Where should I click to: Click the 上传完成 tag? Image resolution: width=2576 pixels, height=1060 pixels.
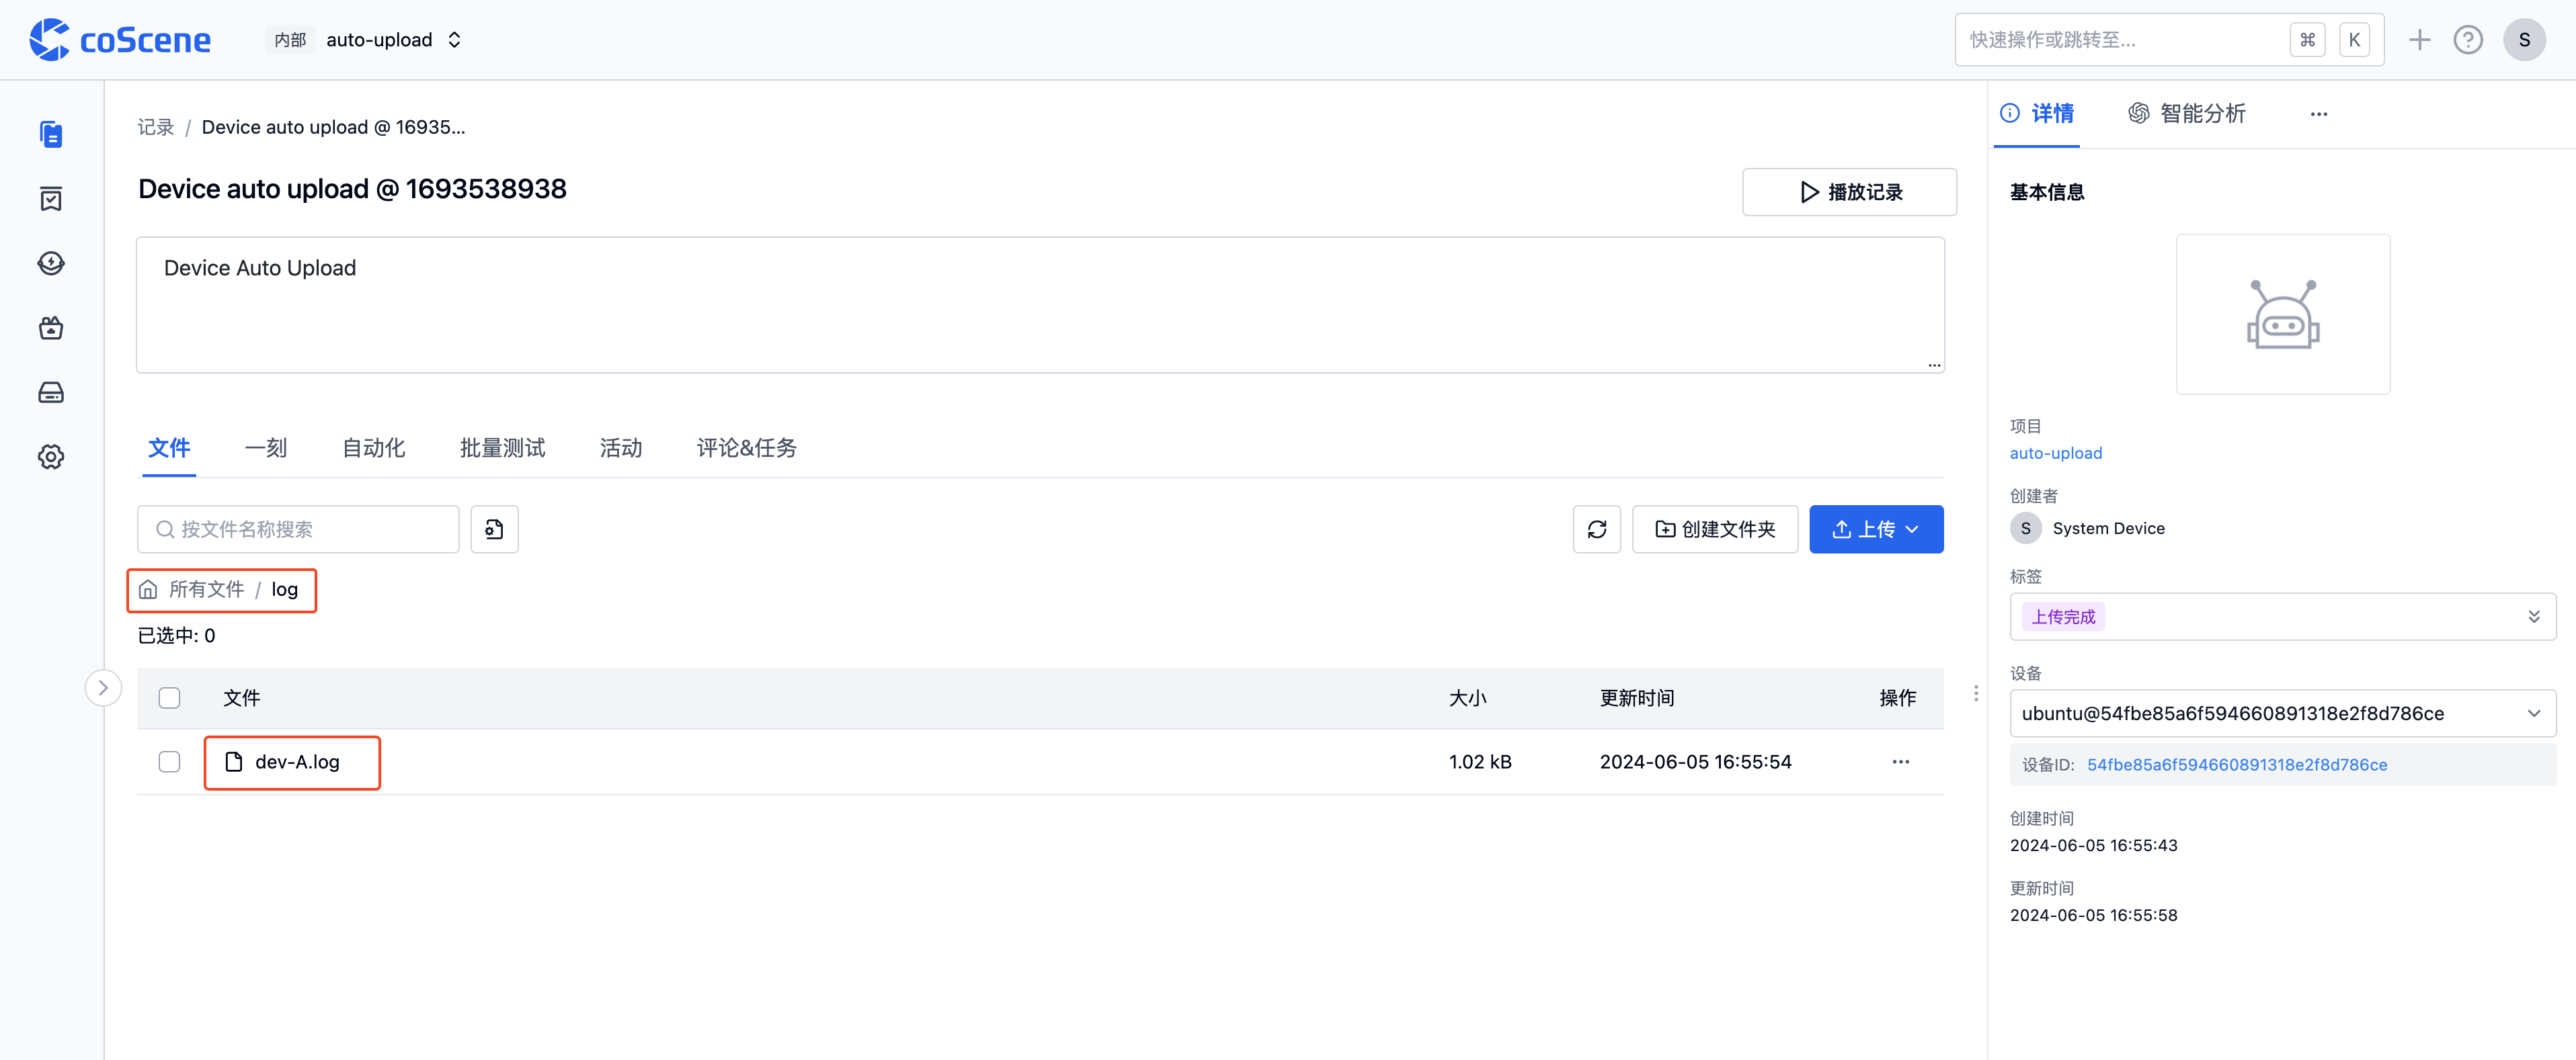pos(2063,617)
